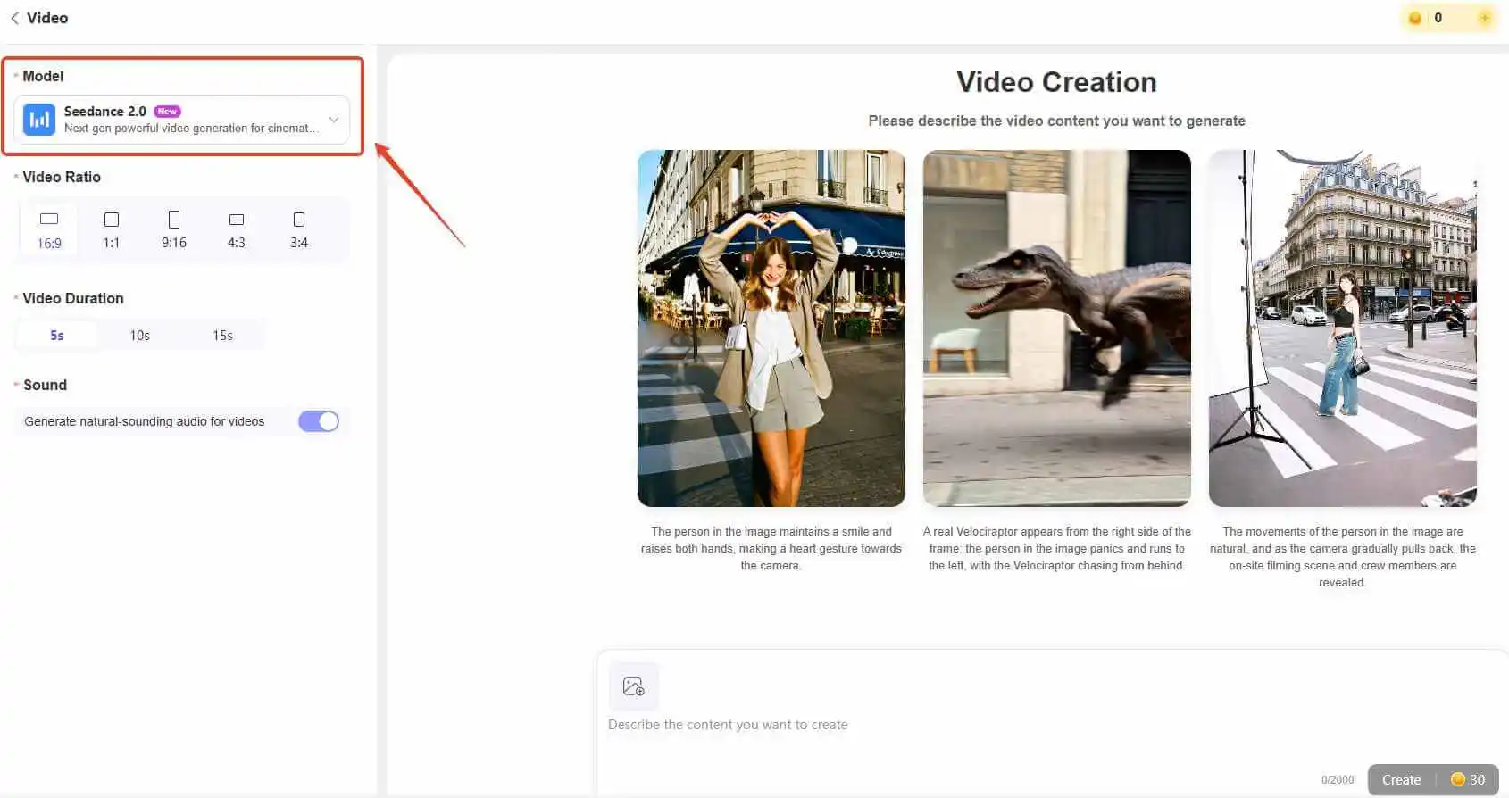1509x798 pixels.
Task: Select the Velociraptor example thumbnail
Action: (x=1056, y=328)
